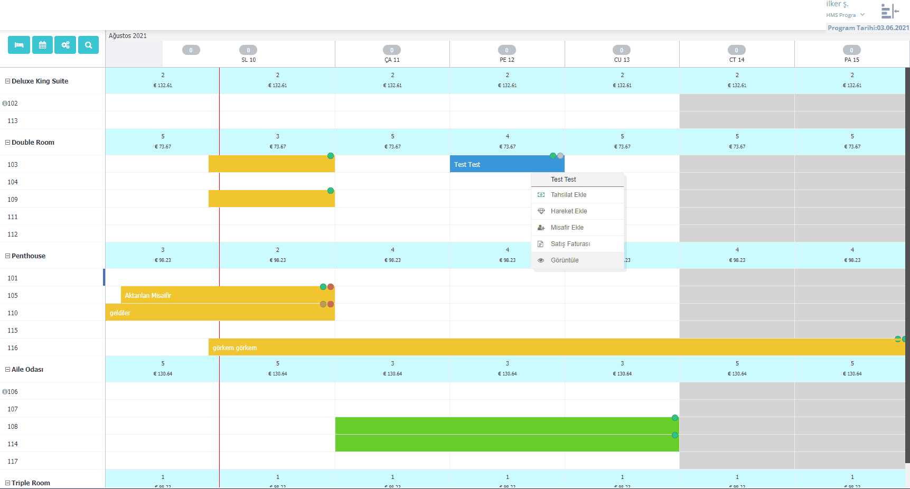
Task: Click the yellow reservation in room 103
Action: click(x=271, y=164)
